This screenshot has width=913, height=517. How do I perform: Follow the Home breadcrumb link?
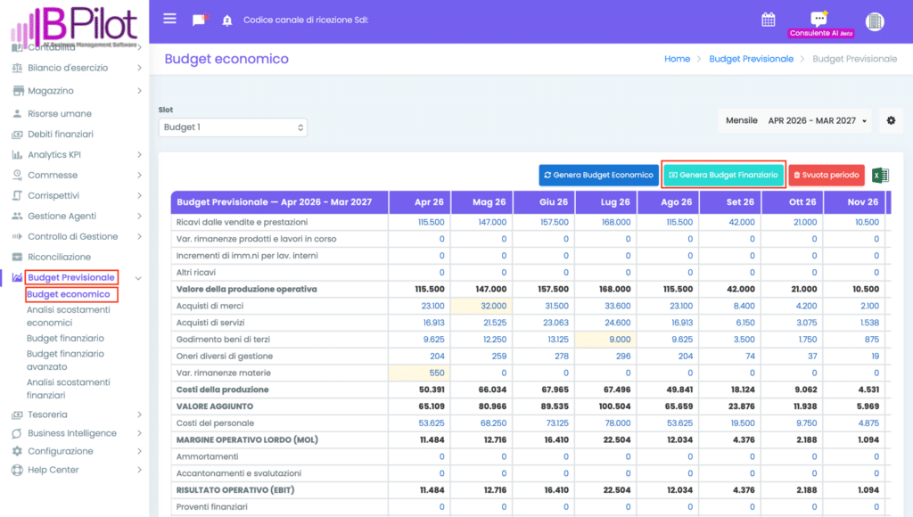coord(677,59)
